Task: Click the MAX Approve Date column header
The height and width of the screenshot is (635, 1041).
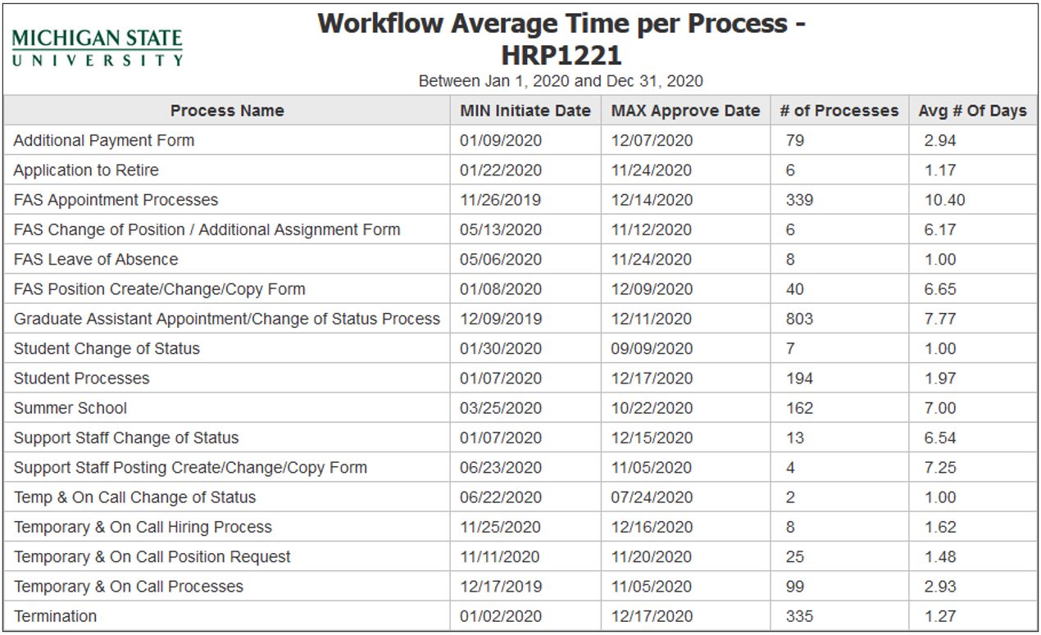Action: 685,111
